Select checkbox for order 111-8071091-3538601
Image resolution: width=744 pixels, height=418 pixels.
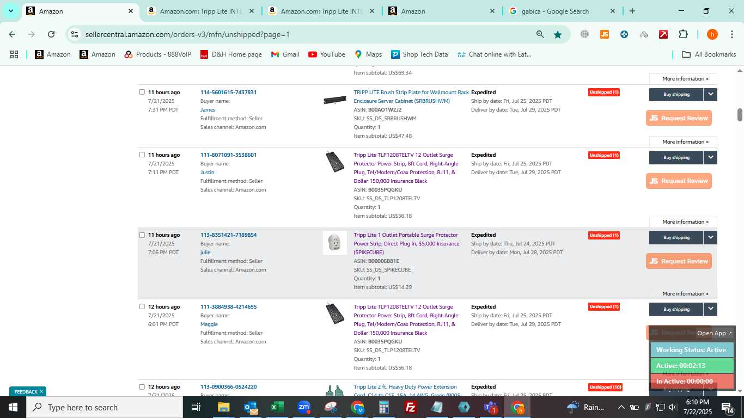tap(142, 155)
